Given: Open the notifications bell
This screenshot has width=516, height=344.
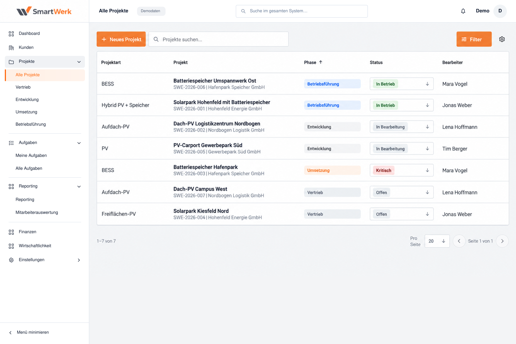Looking at the screenshot, I should click(463, 11).
